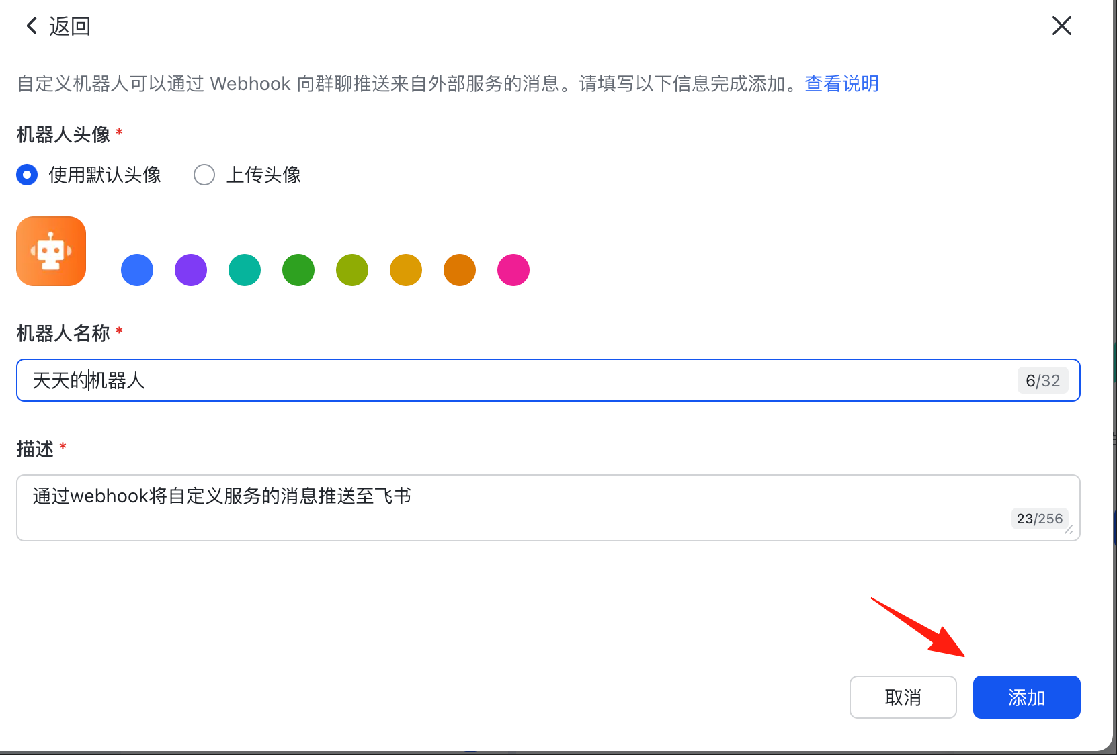
Task: Grab the description box resize handle
Action: tap(1069, 529)
